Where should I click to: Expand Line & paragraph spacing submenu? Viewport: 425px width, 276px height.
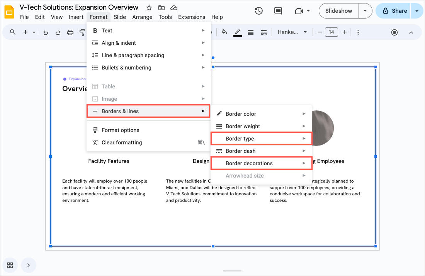148,55
